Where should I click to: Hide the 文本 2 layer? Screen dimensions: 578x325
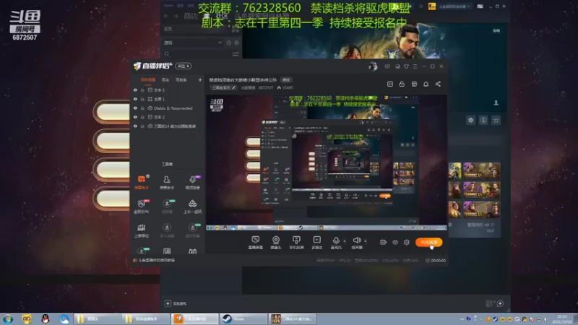pyautogui.click(x=135, y=117)
